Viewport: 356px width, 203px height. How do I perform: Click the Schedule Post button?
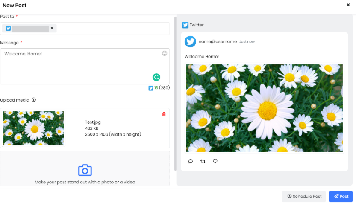click(x=304, y=197)
